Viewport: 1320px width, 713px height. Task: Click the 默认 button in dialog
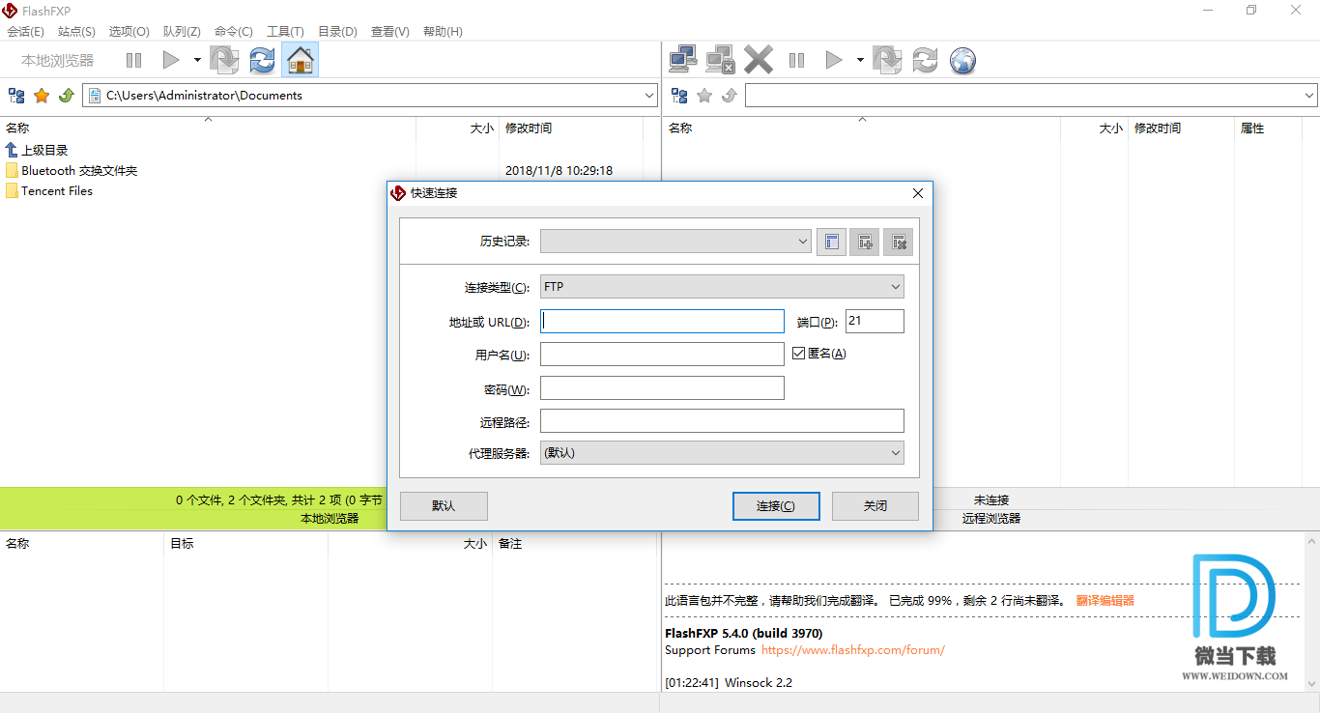click(444, 506)
